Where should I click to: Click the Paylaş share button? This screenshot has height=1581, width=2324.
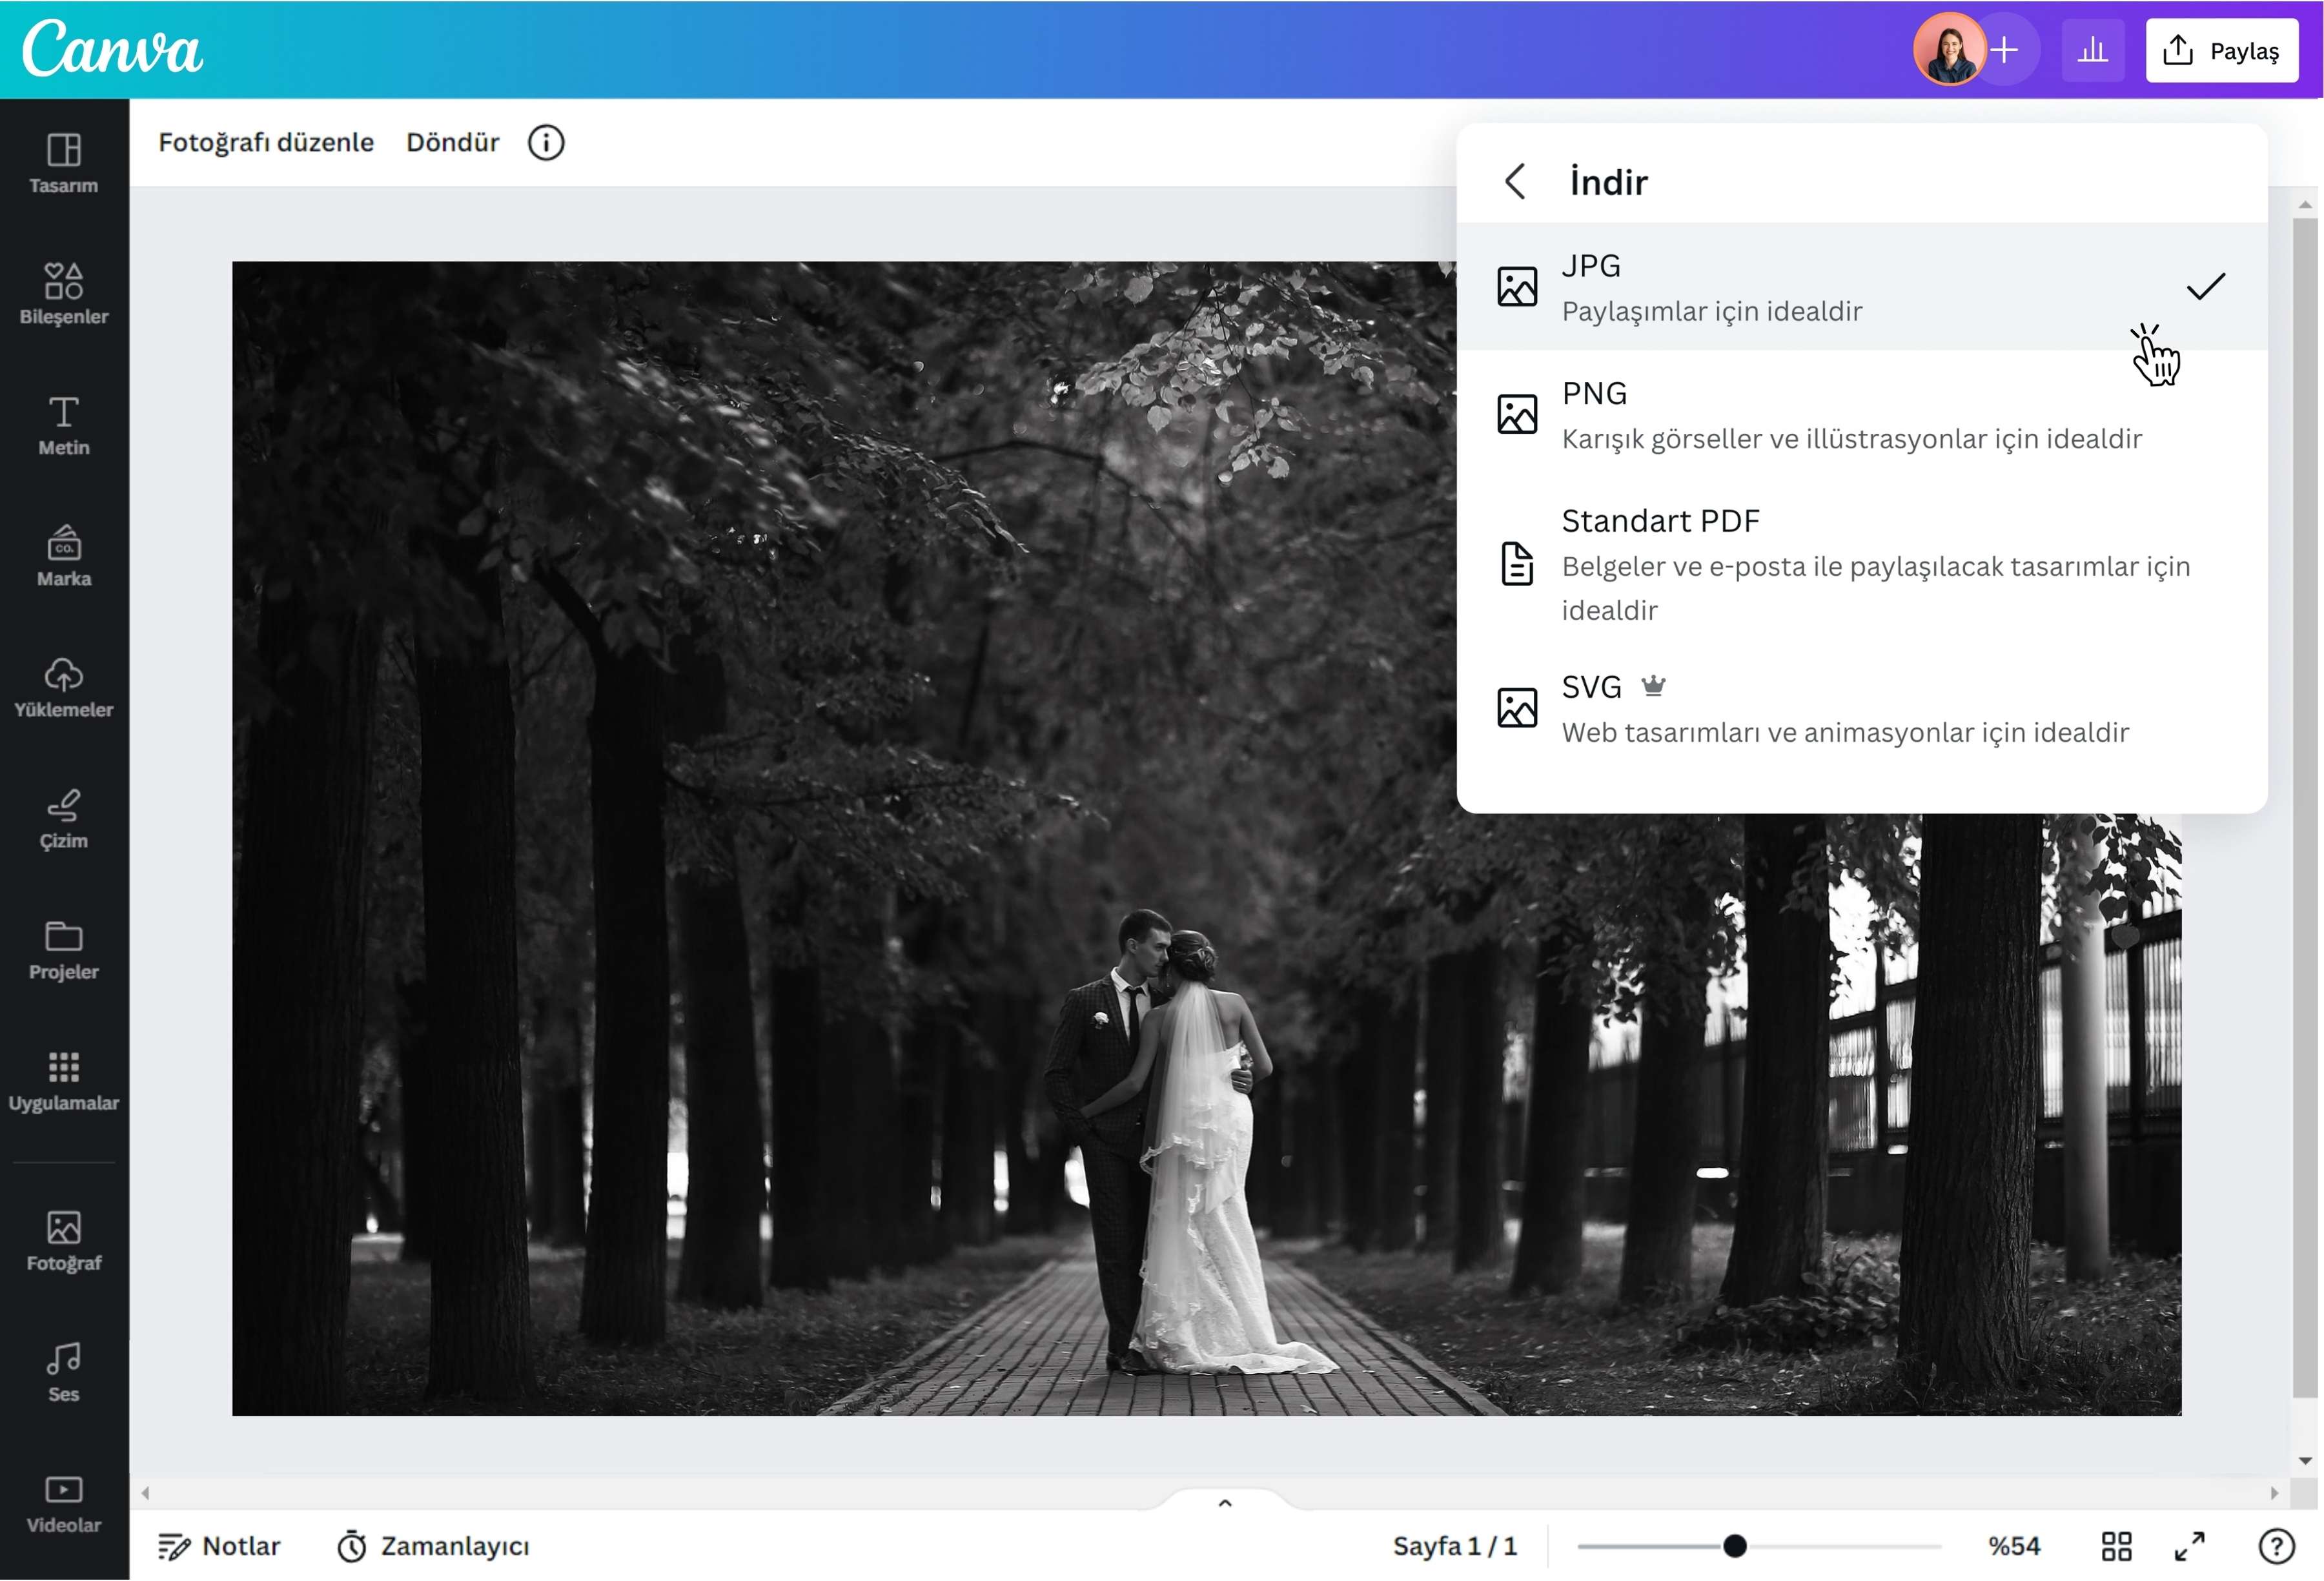[x=2221, y=50]
